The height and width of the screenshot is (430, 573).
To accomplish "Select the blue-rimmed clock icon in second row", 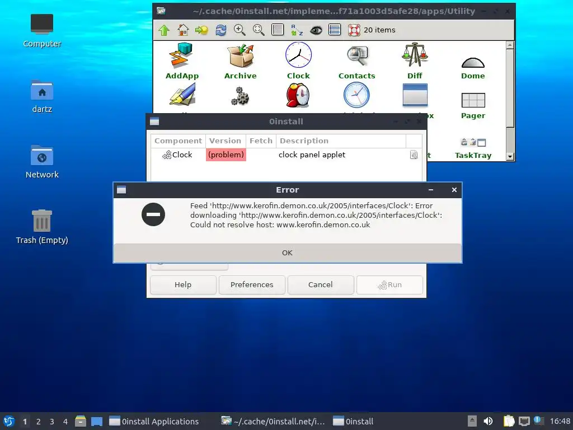I will [x=356, y=95].
